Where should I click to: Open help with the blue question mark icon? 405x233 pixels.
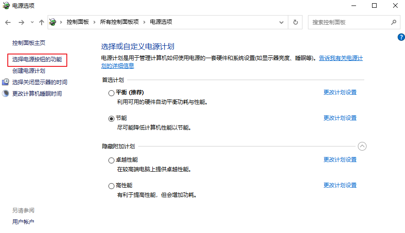pos(401,37)
